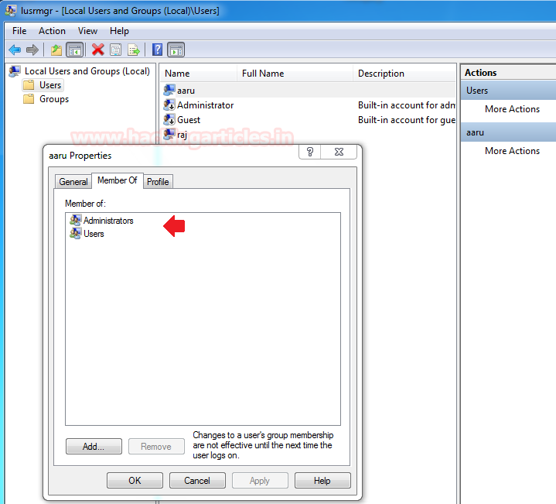The width and height of the screenshot is (556, 504).
Task: Open the View menu
Action: (x=87, y=31)
